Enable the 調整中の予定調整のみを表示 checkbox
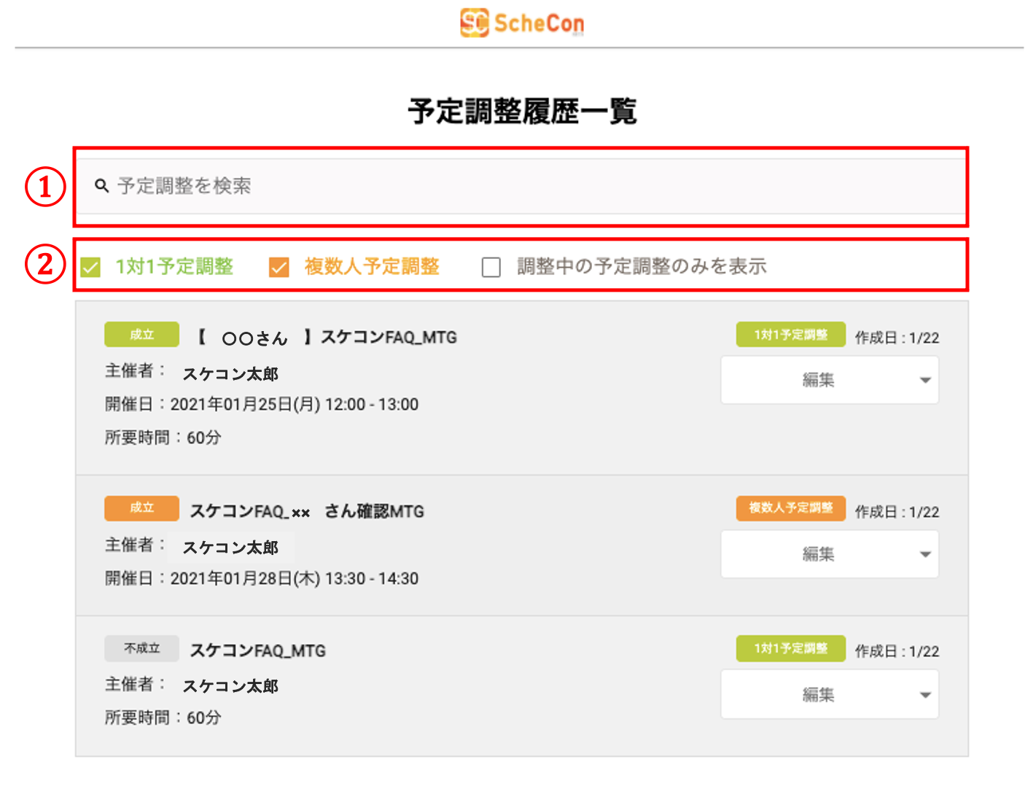 tap(491, 268)
